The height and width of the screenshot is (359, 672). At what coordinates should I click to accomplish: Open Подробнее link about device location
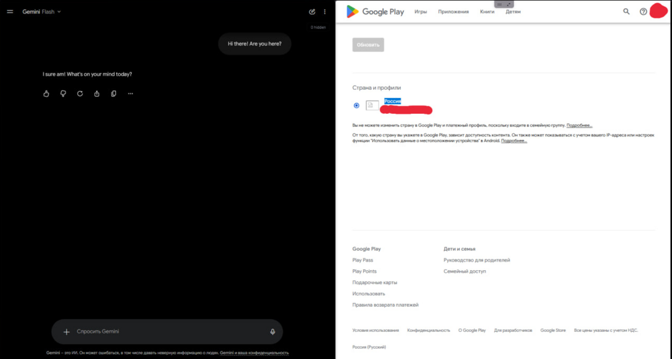[x=514, y=141]
